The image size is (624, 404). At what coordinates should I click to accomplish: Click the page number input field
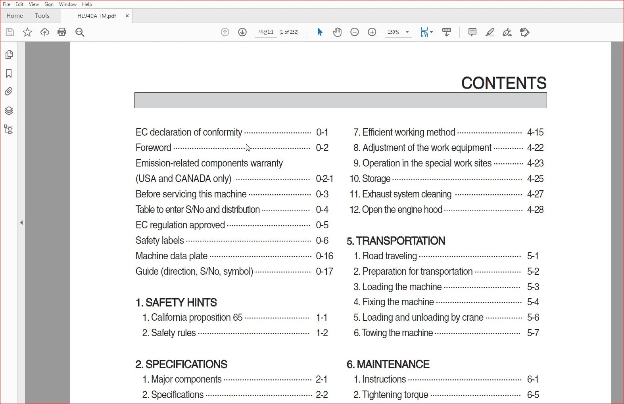pos(266,32)
